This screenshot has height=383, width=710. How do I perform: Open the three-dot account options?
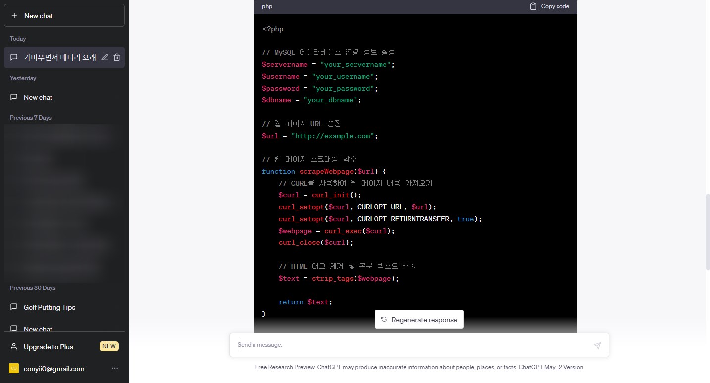(x=115, y=369)
